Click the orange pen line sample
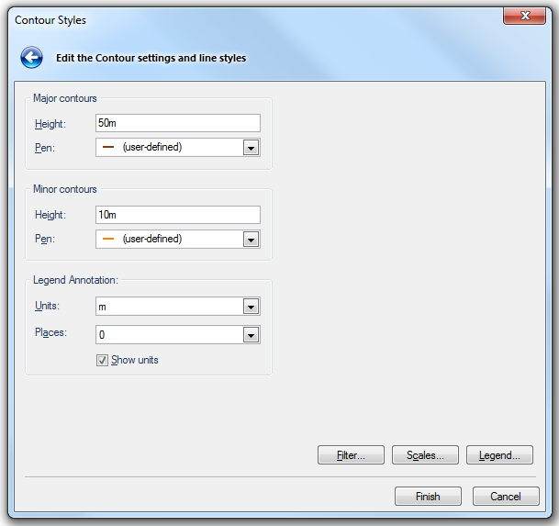The width and height of the screenshot is (559, 526). point(108,239)
